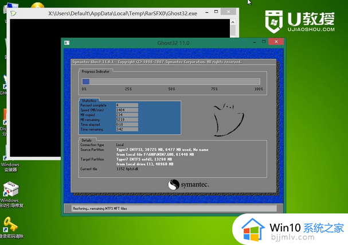Close the Ghost32 11.0 window
The height and width of the screenshot is (245, 348).
pyautogui.click(x=276, y=41)
